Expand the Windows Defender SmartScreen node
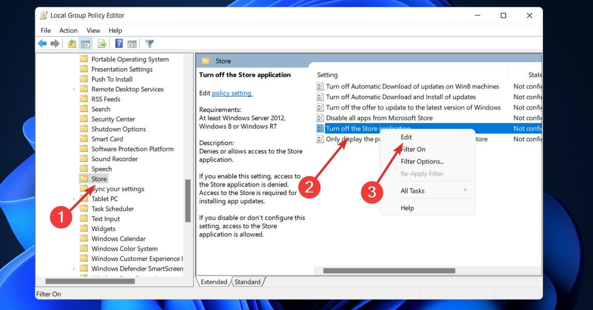 coord(74,269)
